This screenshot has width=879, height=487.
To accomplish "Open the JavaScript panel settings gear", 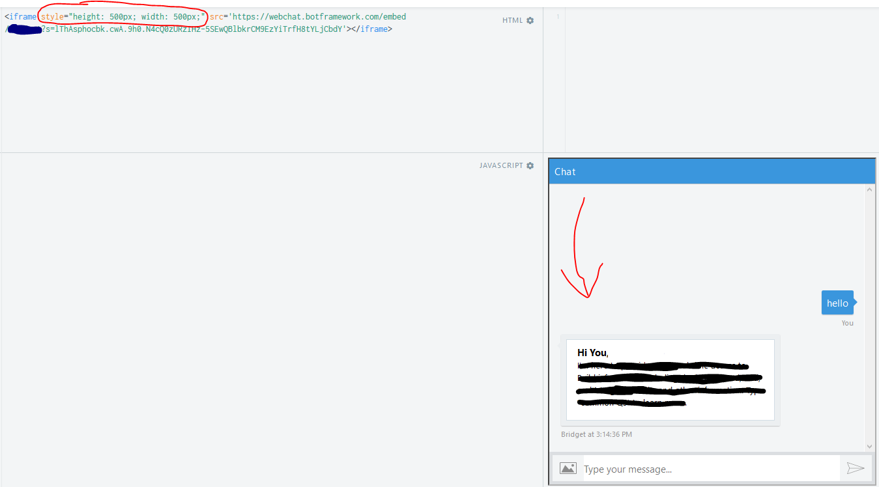I will click(530, 165).
